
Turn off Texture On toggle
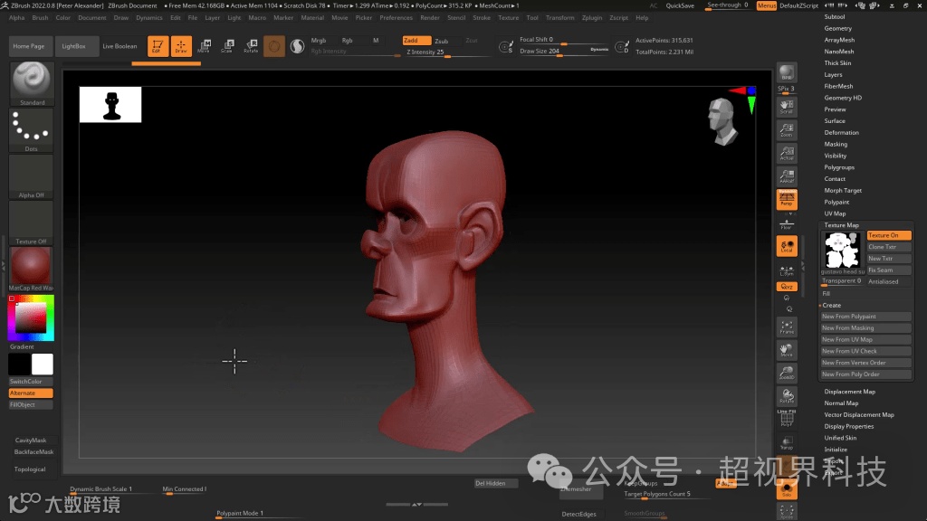(x=888, y=235)
